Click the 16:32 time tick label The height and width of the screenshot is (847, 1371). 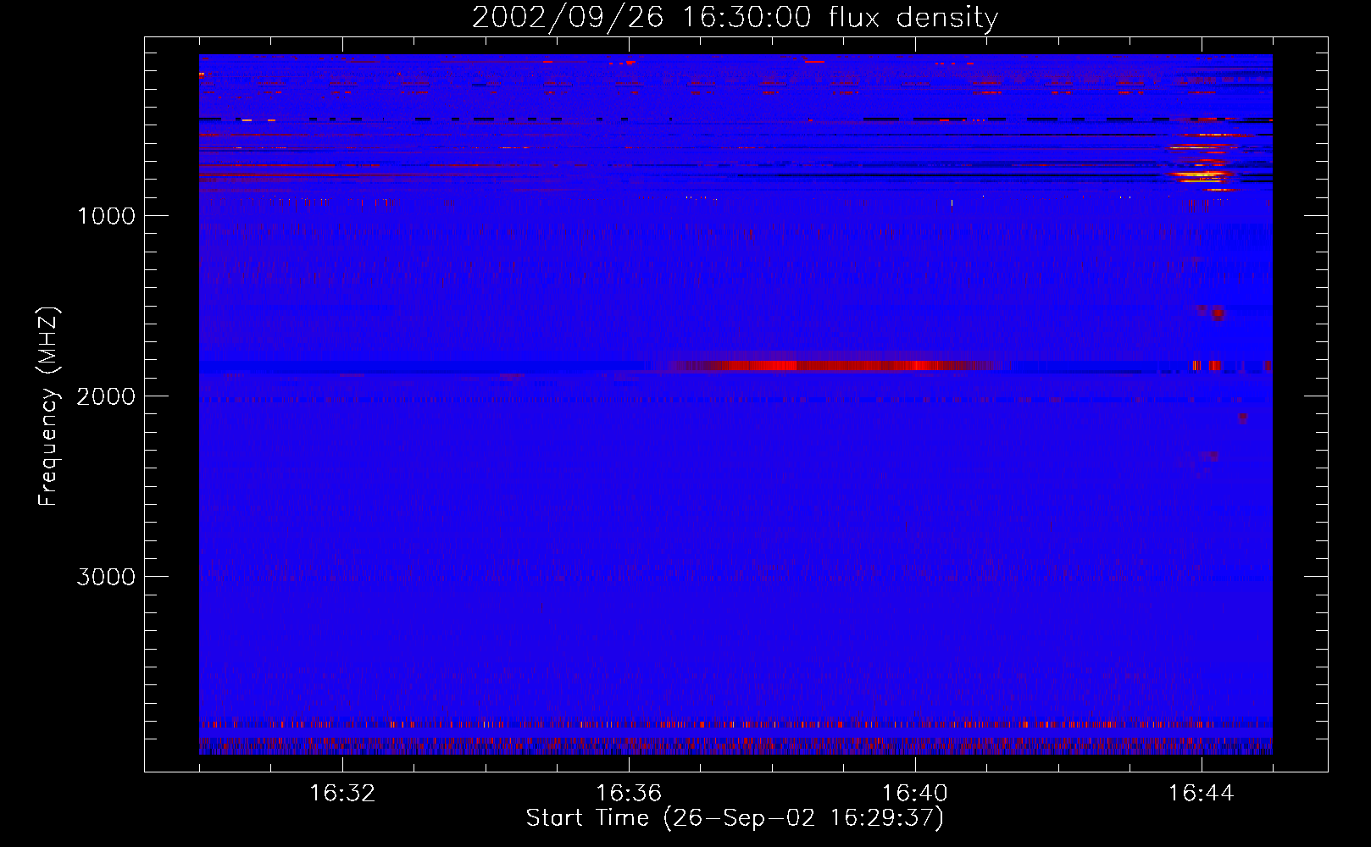point(342,794)
